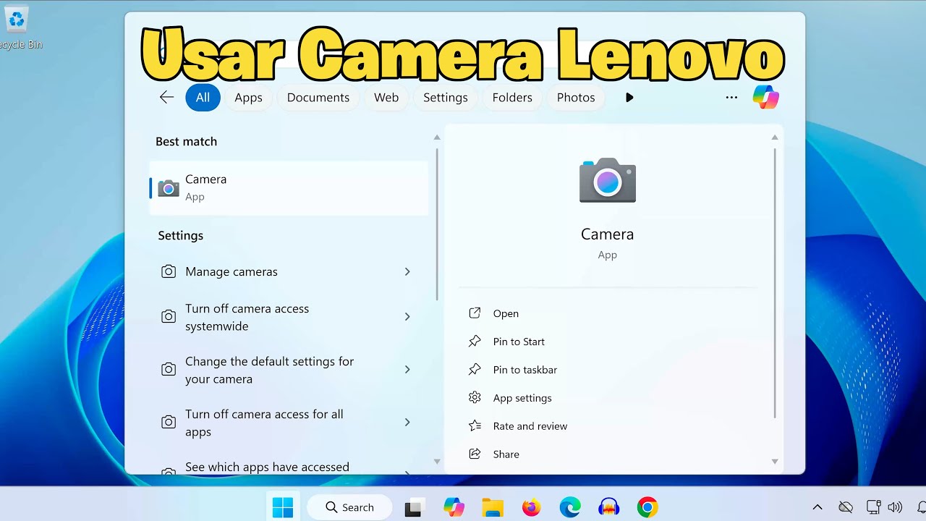
Task: Open See which apps have accessed setting
Action: coord(289,467)
